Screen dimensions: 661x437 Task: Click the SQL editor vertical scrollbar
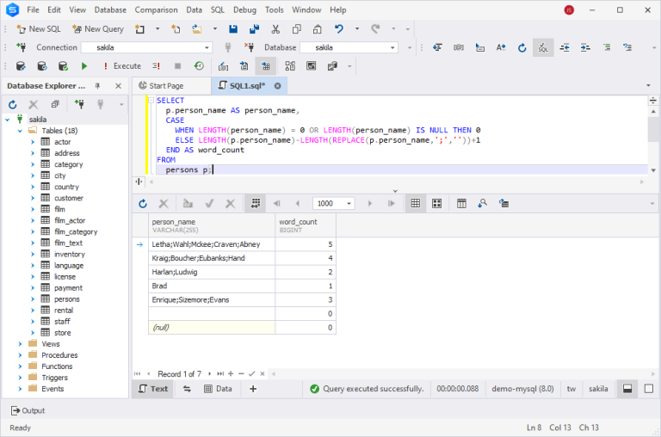tap(653, 141)
